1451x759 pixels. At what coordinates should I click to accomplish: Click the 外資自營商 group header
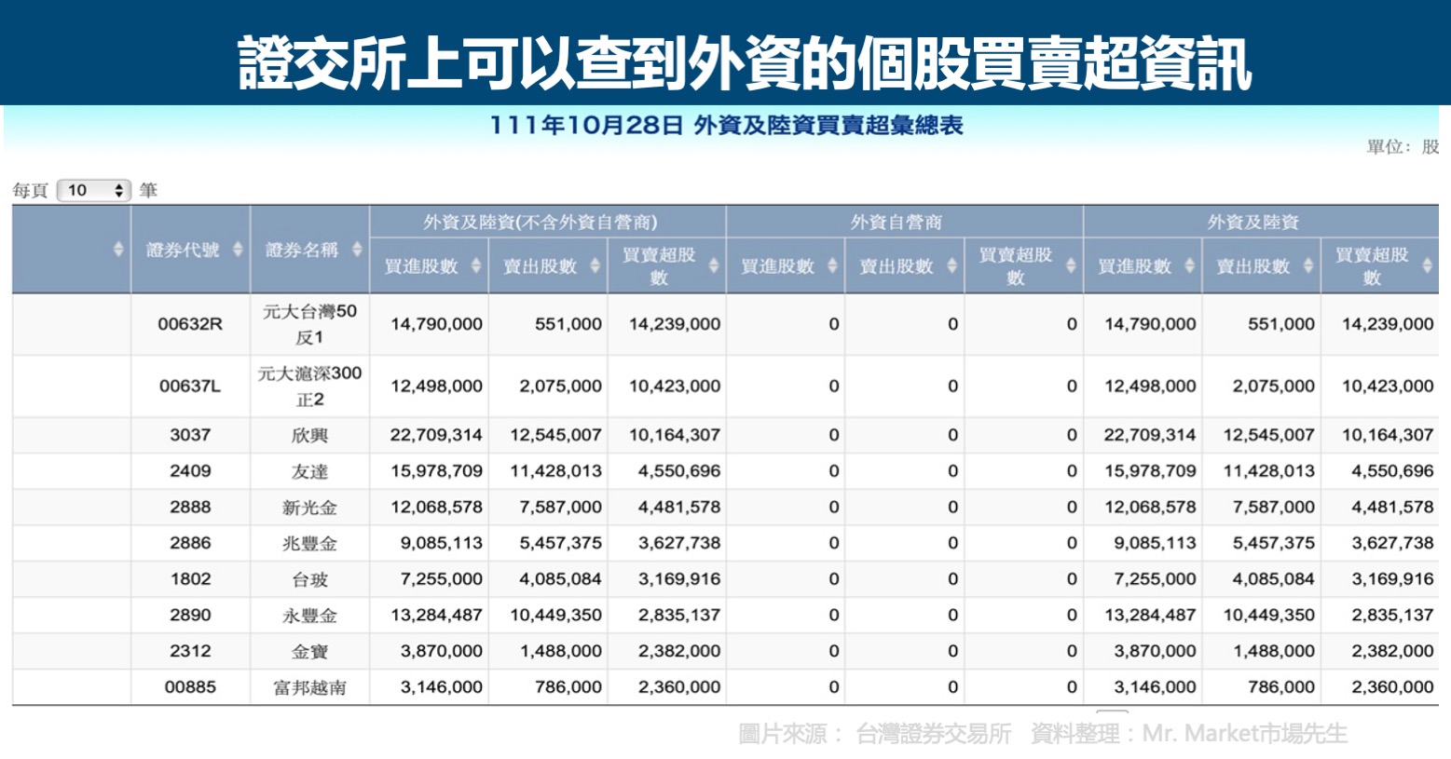point(897,223)
